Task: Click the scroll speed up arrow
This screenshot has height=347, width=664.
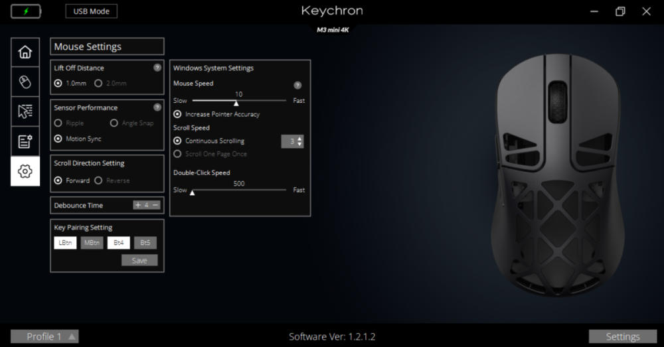Action: (300, 139)
